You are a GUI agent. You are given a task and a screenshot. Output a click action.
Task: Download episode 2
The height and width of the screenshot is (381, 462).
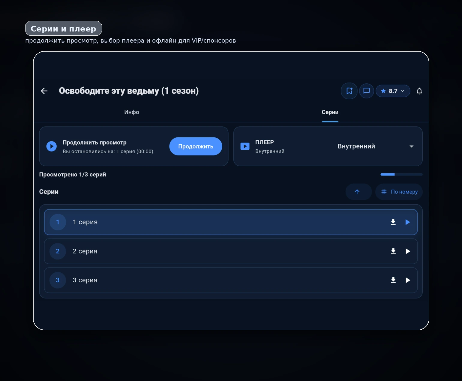click(393, 251)
